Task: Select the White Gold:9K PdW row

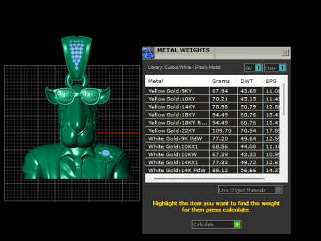Action: [212, 139]
